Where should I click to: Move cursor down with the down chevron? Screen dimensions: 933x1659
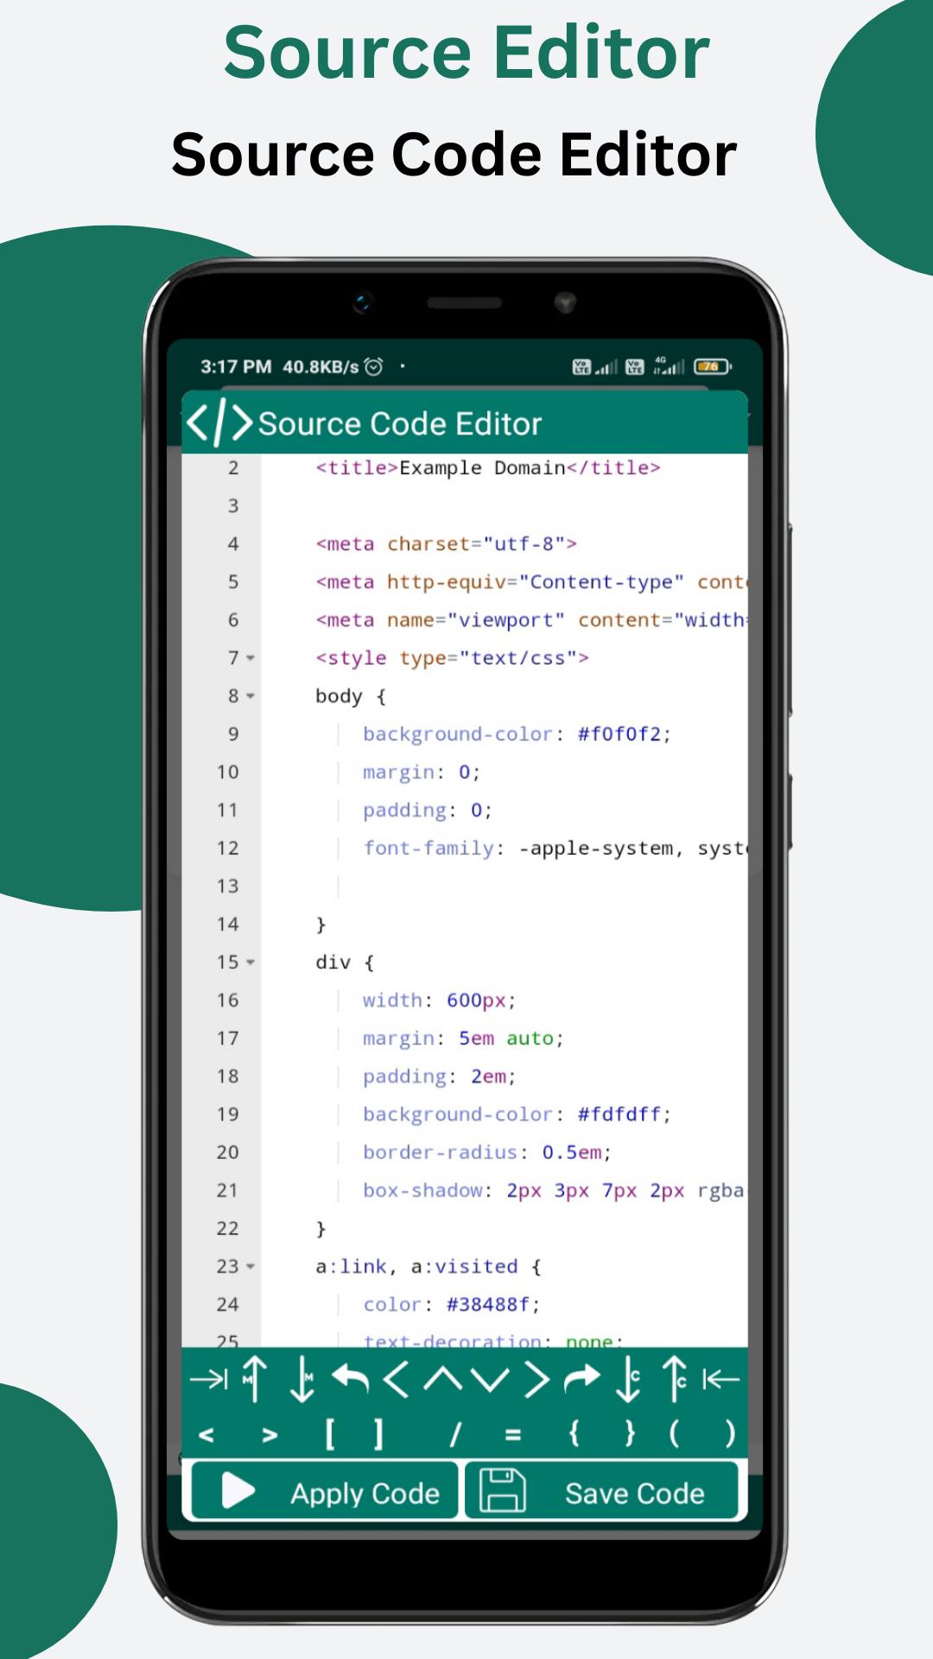(x=490, y=1380)
